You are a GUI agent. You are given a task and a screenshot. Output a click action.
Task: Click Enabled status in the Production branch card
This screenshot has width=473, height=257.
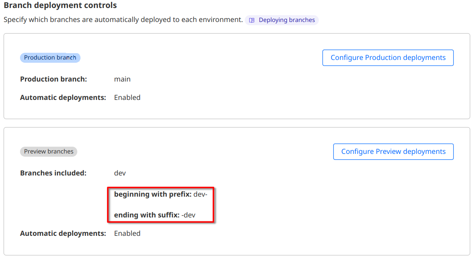(127, 98)
